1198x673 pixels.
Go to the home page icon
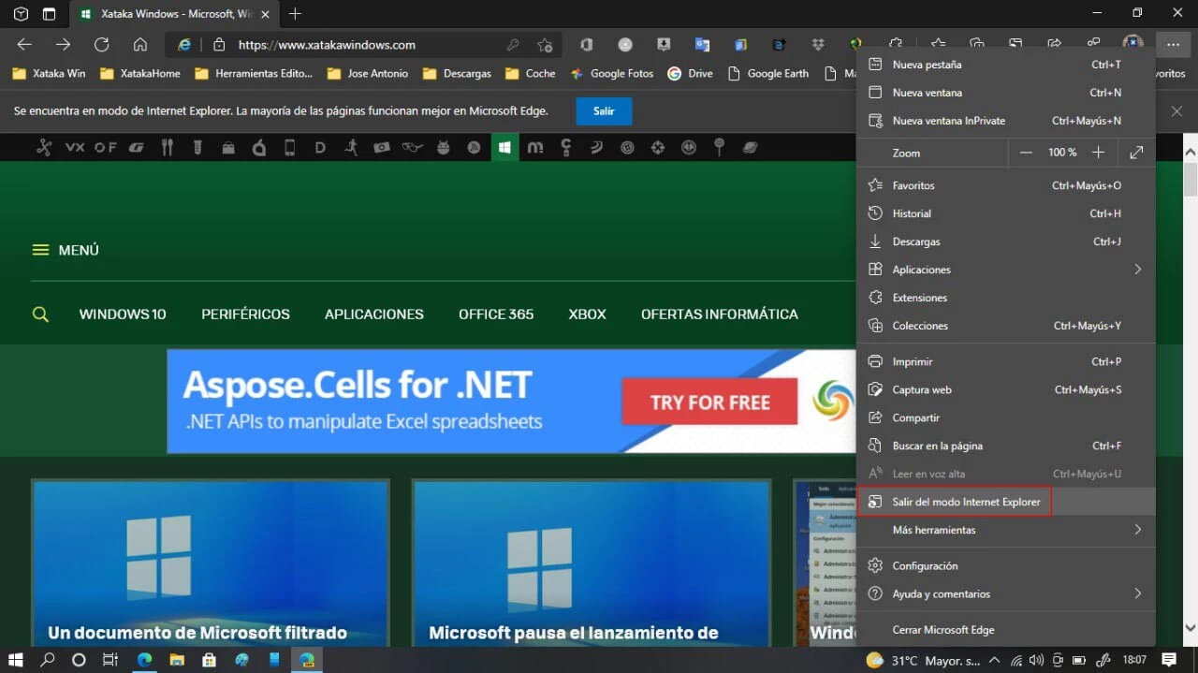[x=140, y=44]
